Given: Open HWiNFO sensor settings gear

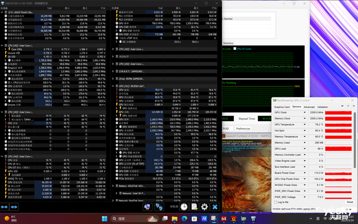Looking at the screenshot, I should click(205, 207).
